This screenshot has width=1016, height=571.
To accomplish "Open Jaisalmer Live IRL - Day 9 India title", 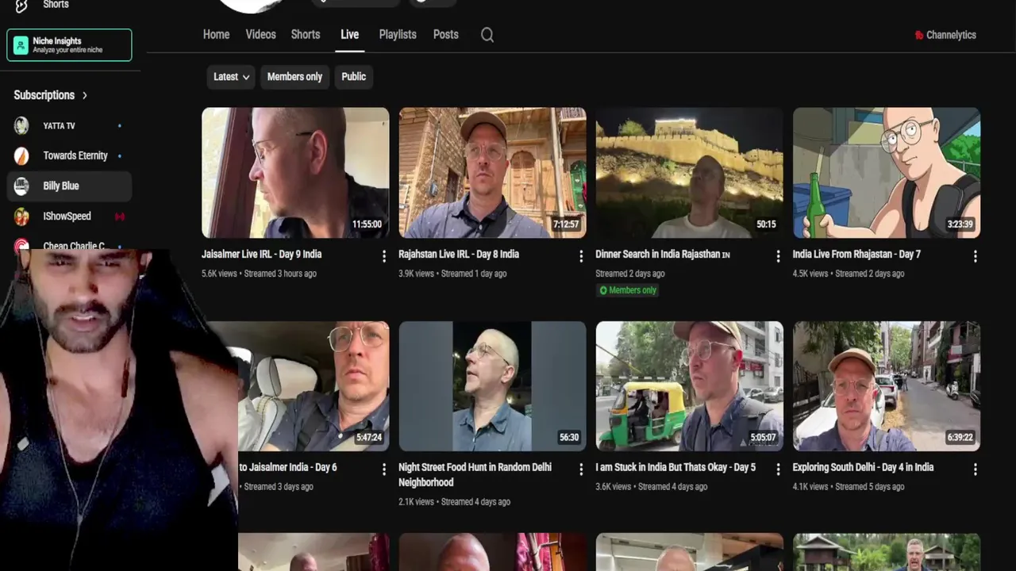I will [x=261, y=255].
